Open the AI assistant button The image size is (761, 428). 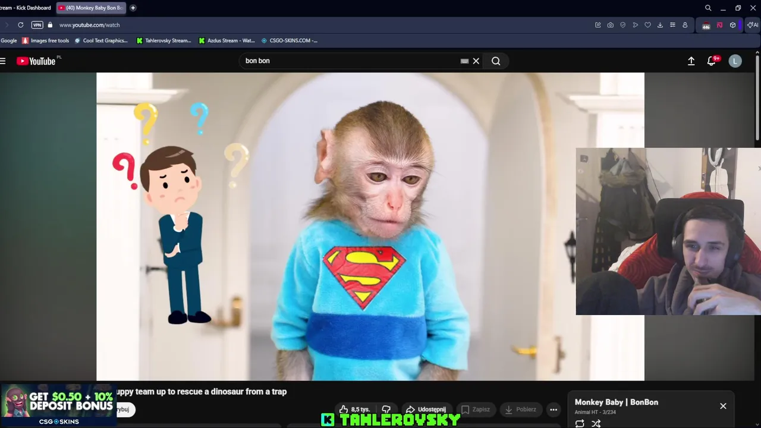753,25
